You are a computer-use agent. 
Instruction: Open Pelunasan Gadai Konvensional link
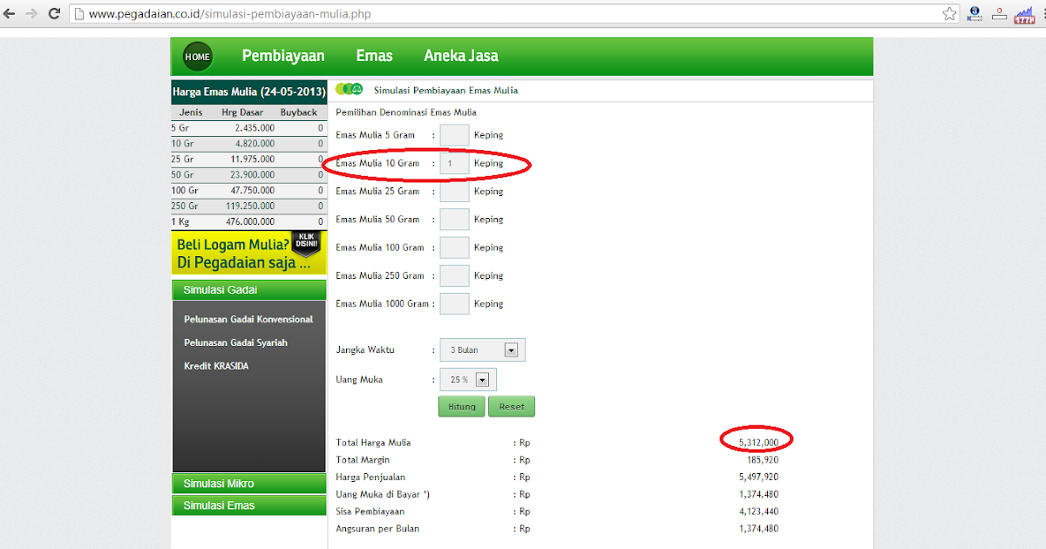point(248,319)
